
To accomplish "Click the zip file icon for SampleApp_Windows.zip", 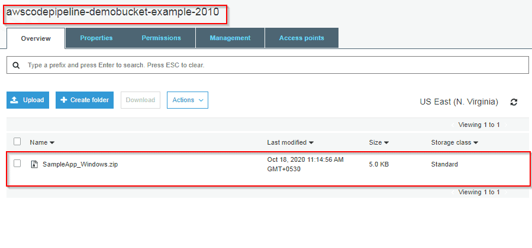I will pyautogui.click(x=34, y=165).
